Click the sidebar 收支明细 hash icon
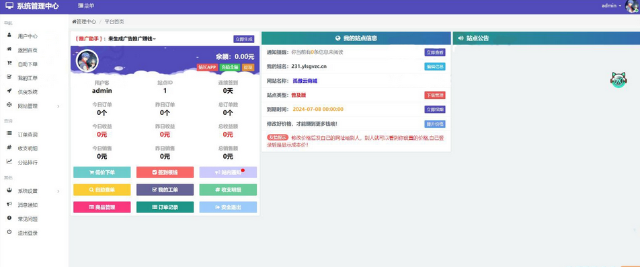640x267 pixels. [9, 148]
